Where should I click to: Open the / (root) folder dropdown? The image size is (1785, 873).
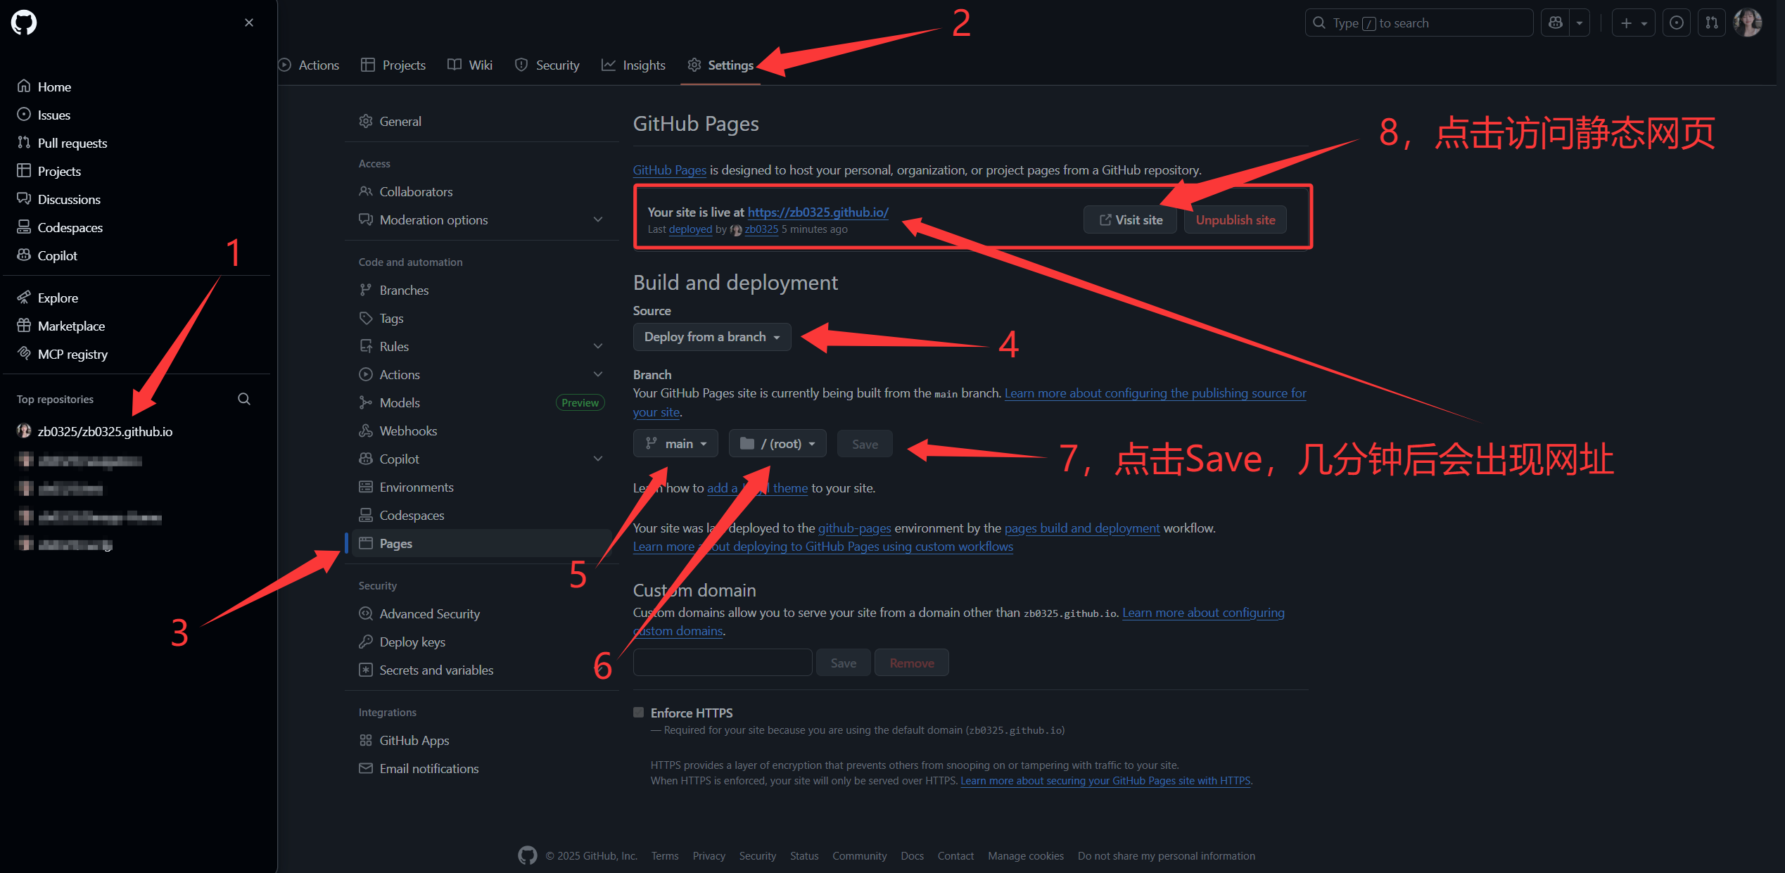pos(777,444)
